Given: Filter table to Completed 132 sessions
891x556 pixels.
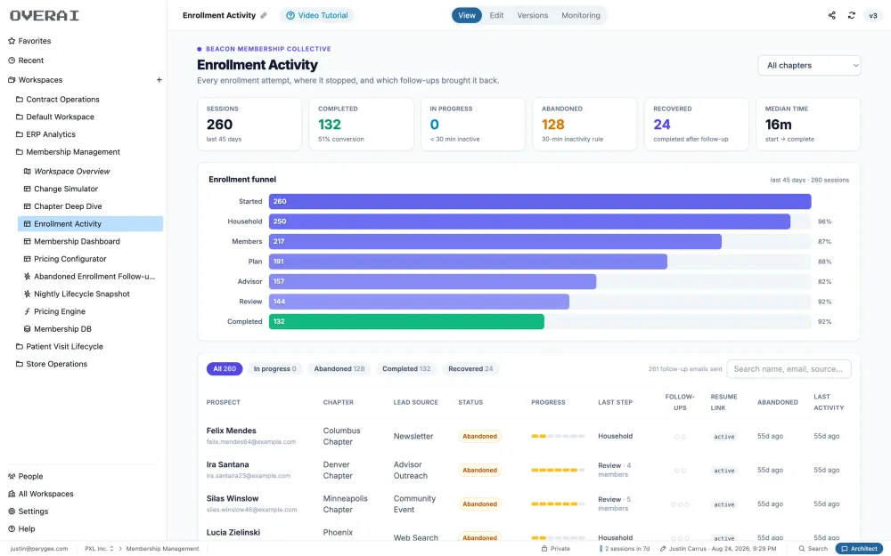Looking at the screenshot, I should coord(406,369).
